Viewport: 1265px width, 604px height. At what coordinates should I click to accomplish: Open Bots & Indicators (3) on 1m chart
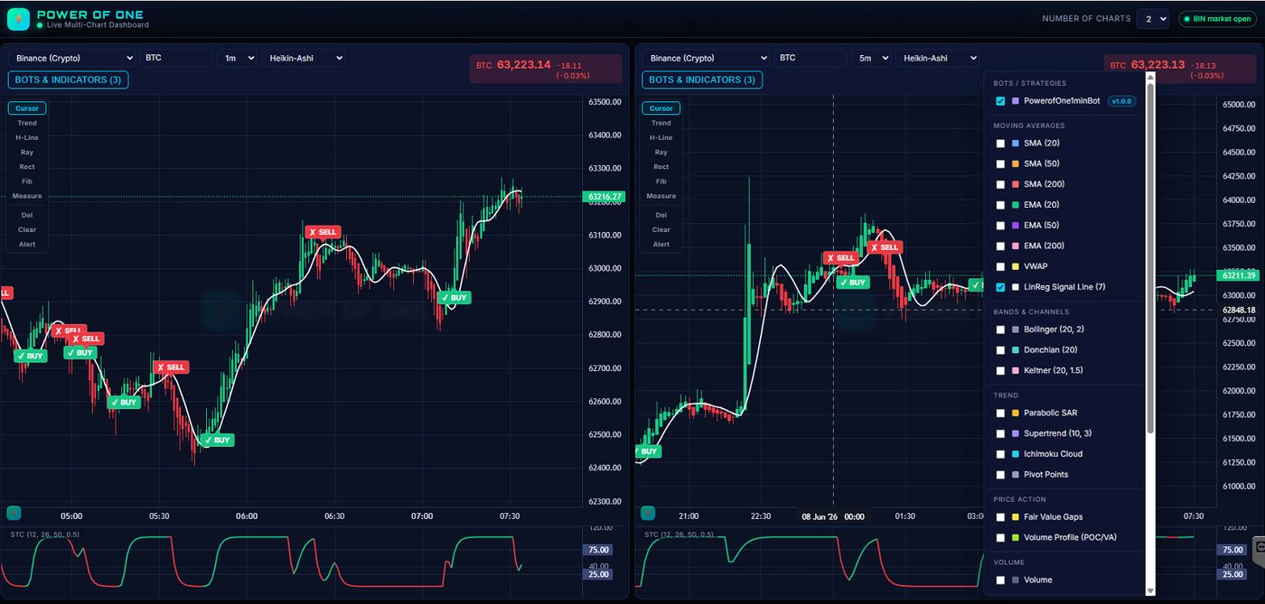[69, 79]
